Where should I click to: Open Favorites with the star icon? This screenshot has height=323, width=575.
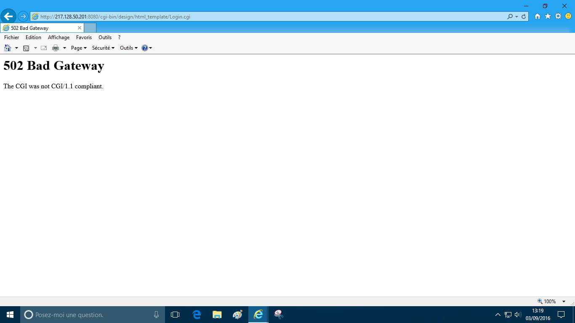[x=548, y=16]
